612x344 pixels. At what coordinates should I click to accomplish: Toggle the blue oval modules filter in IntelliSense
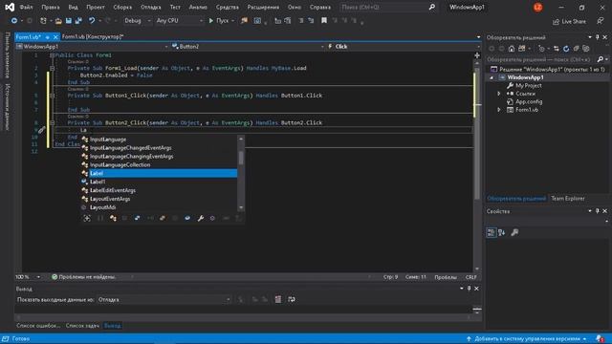tap(187, 218)
